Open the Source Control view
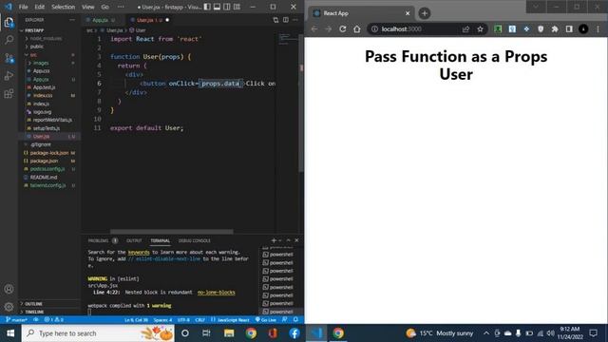 pos(9,58)
